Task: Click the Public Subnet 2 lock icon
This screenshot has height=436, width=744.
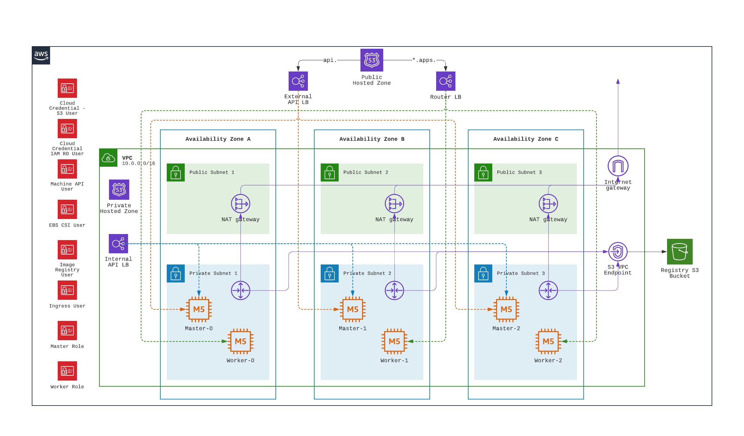Action: click(x=330, y=172)
